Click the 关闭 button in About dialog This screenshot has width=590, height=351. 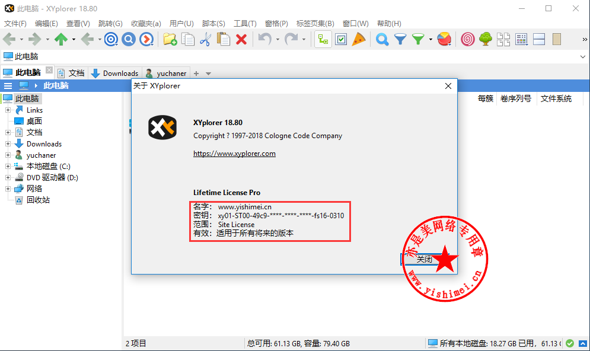pyautogui.click(x=425, y=259)
